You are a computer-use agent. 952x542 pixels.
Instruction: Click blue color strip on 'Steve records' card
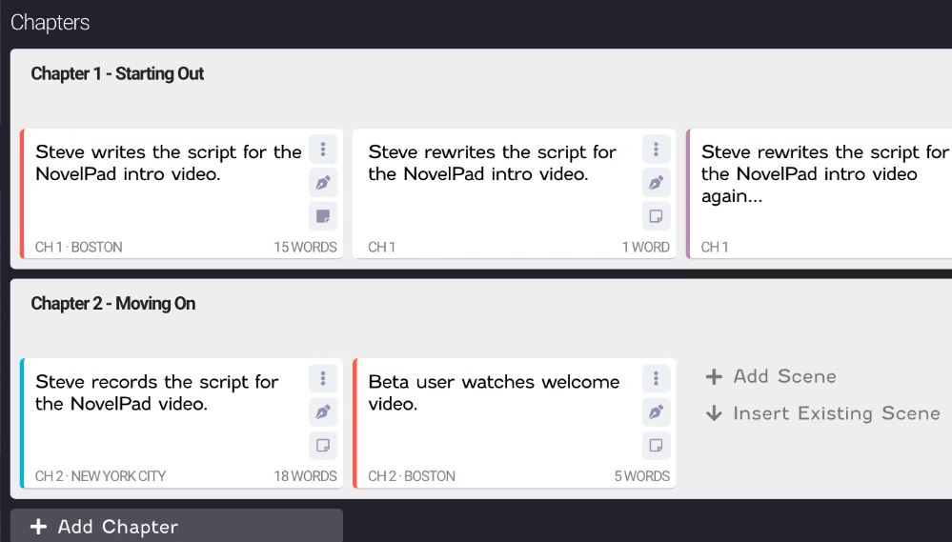point(22,423)
